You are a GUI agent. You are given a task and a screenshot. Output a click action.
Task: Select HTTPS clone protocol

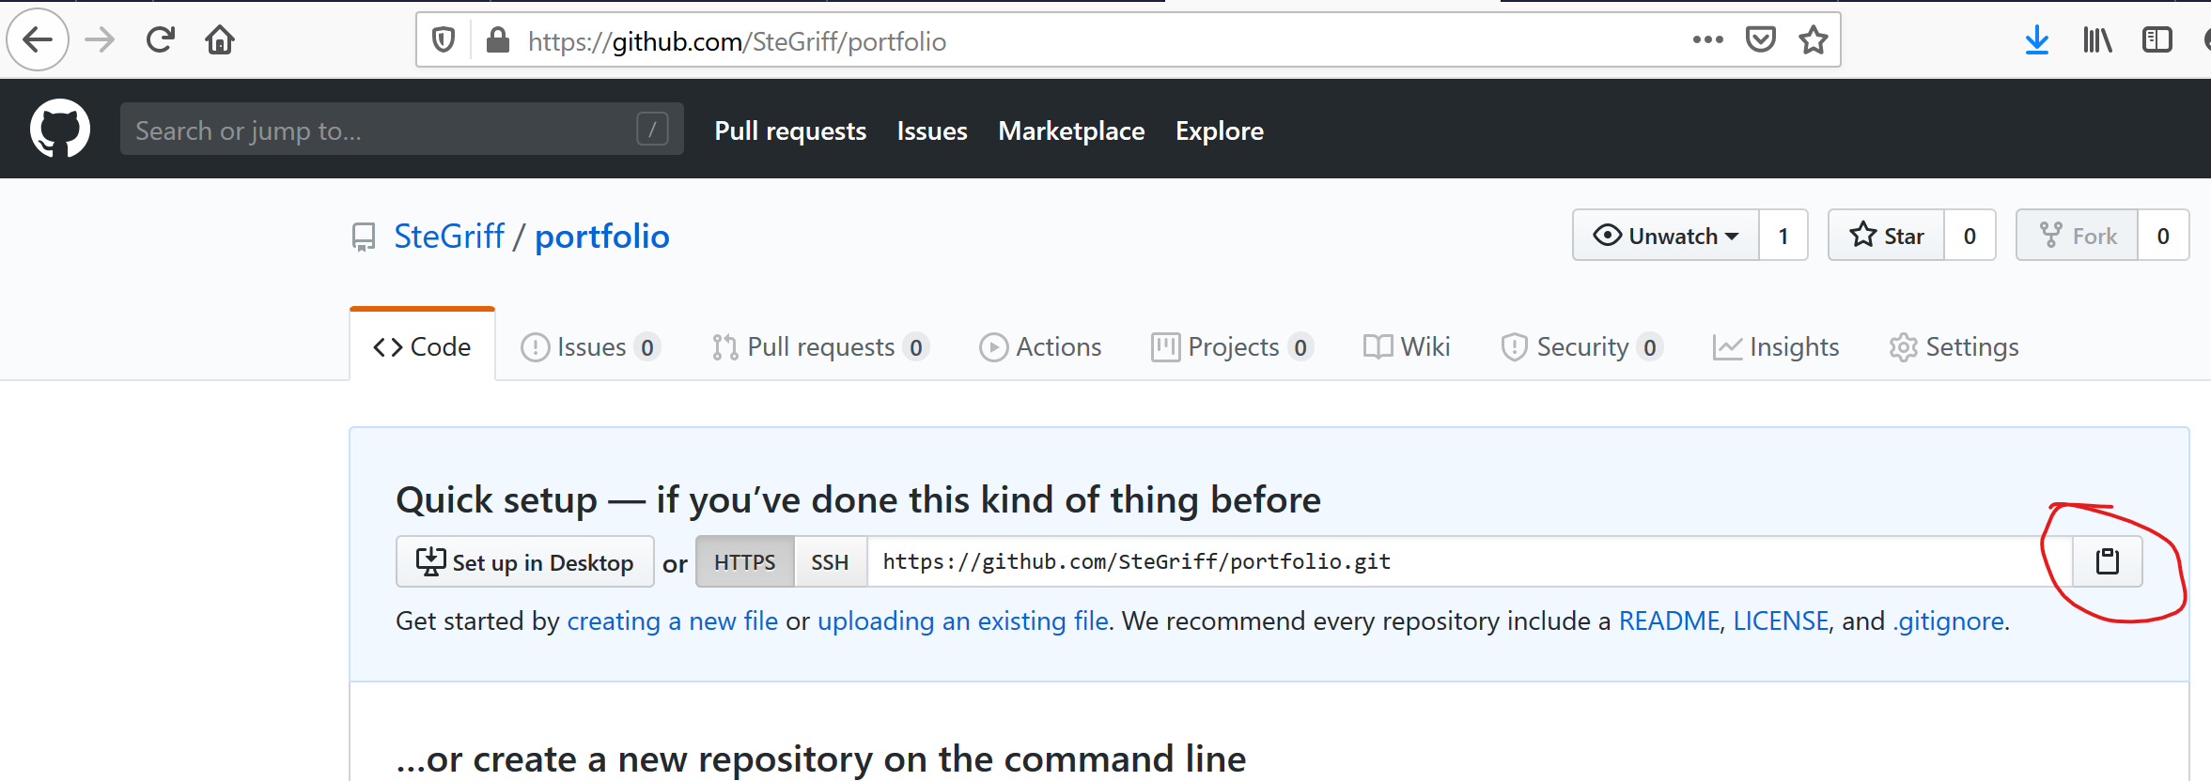pos(744,562)
